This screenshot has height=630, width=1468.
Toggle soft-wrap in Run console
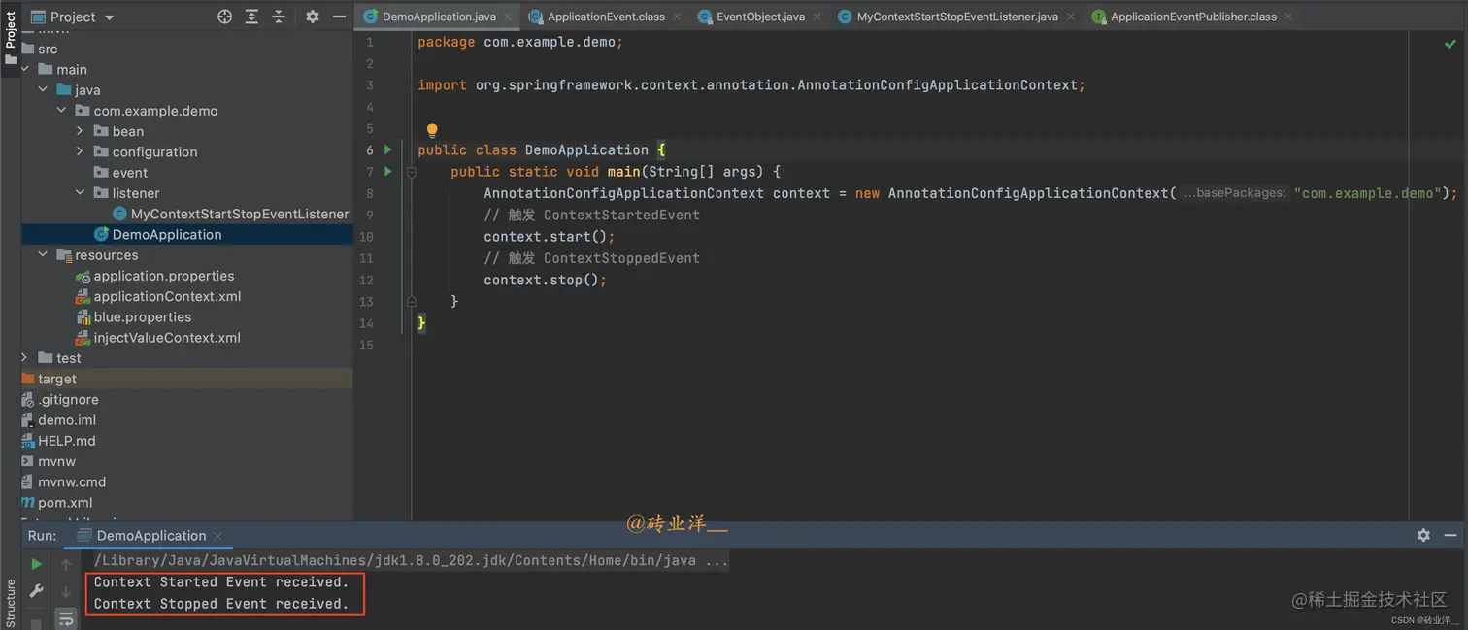[x=66, y=617]
